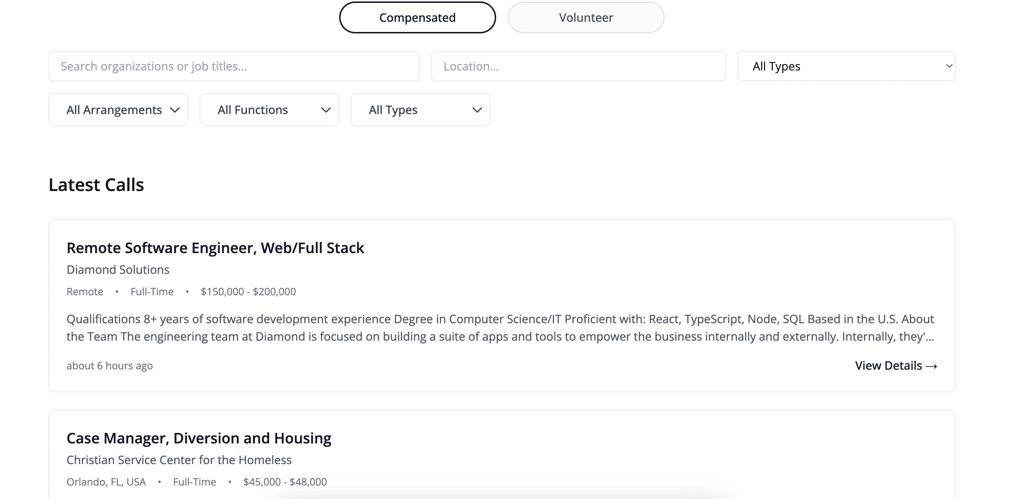Open the Case Manager, Diversion and Housing posting

(199, 437)
